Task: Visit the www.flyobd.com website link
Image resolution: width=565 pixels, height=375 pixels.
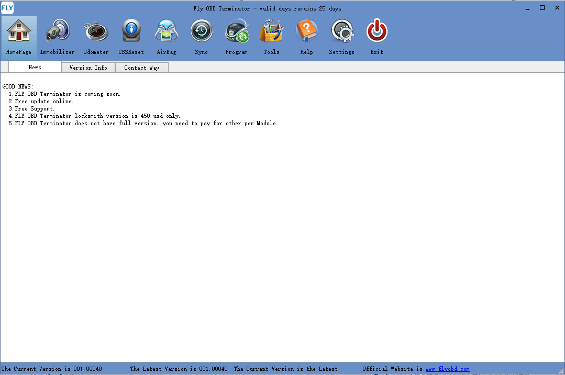Action: pyautogui.click(x=447, y=369)
